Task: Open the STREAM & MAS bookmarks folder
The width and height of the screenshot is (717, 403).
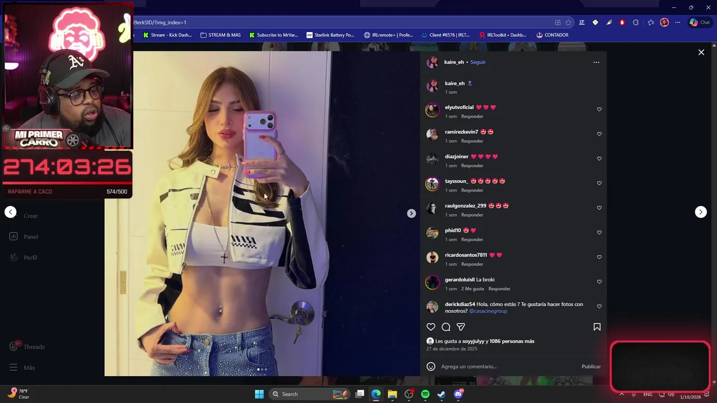Action: point(220,35)
